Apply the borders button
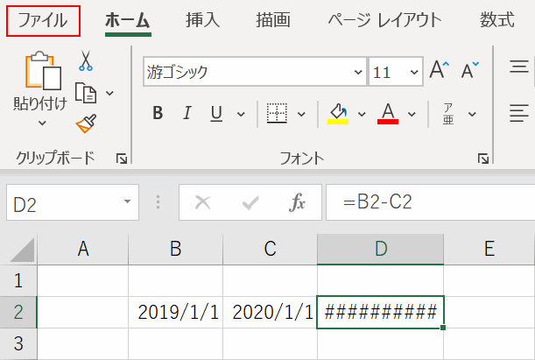Viewport: 535px width, 360px height. point(277,113)
